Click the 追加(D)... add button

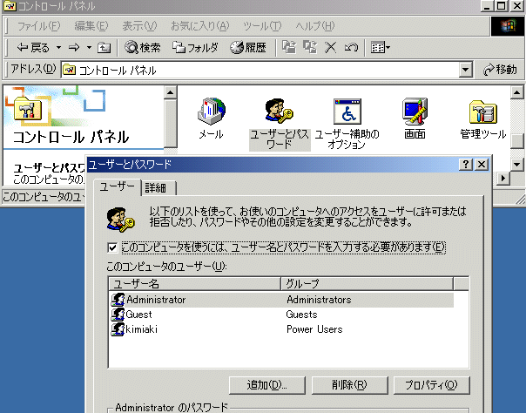tap(267, 385)
